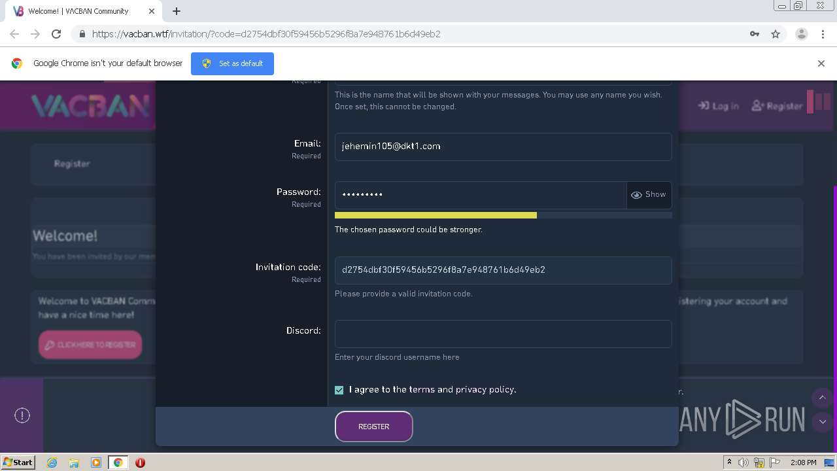Open File Explorer from taskbar
The height and width of the screenshot is (471, 837).
click(74, 462)
